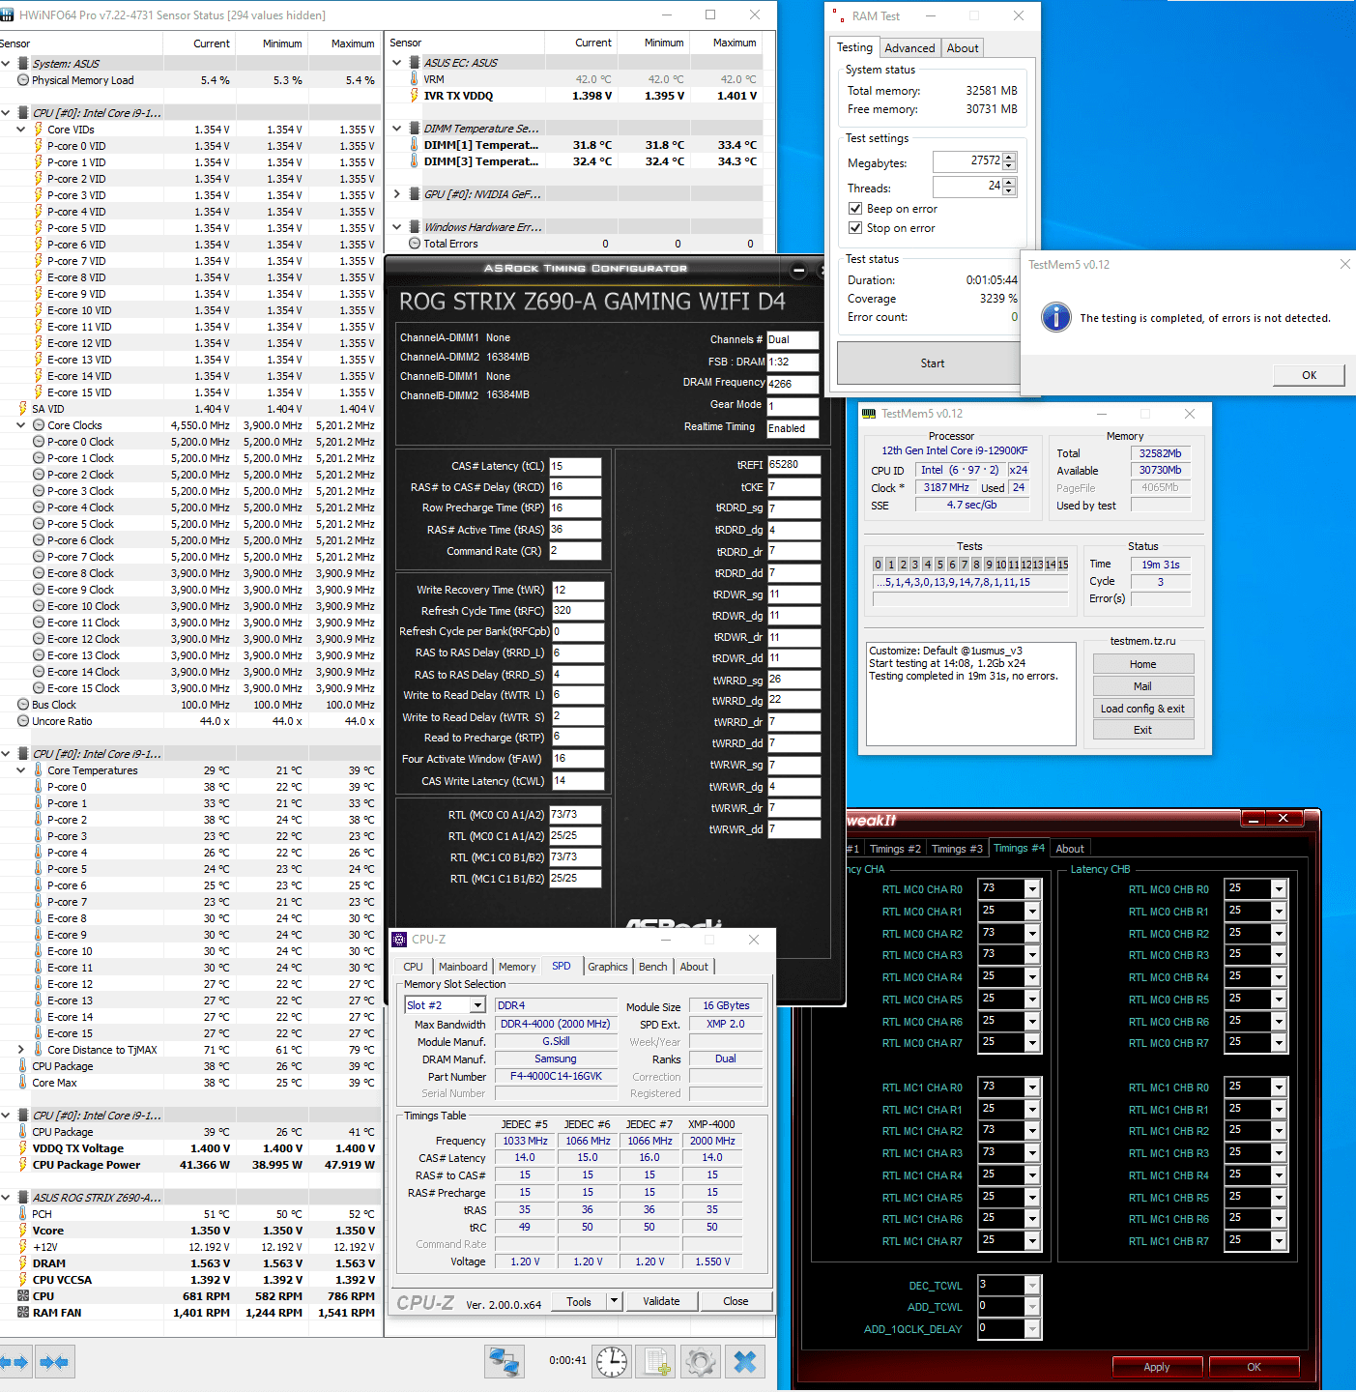
Task: Switch to Timings #3 tab in TweakIt
Action: [x=957, y=849]
